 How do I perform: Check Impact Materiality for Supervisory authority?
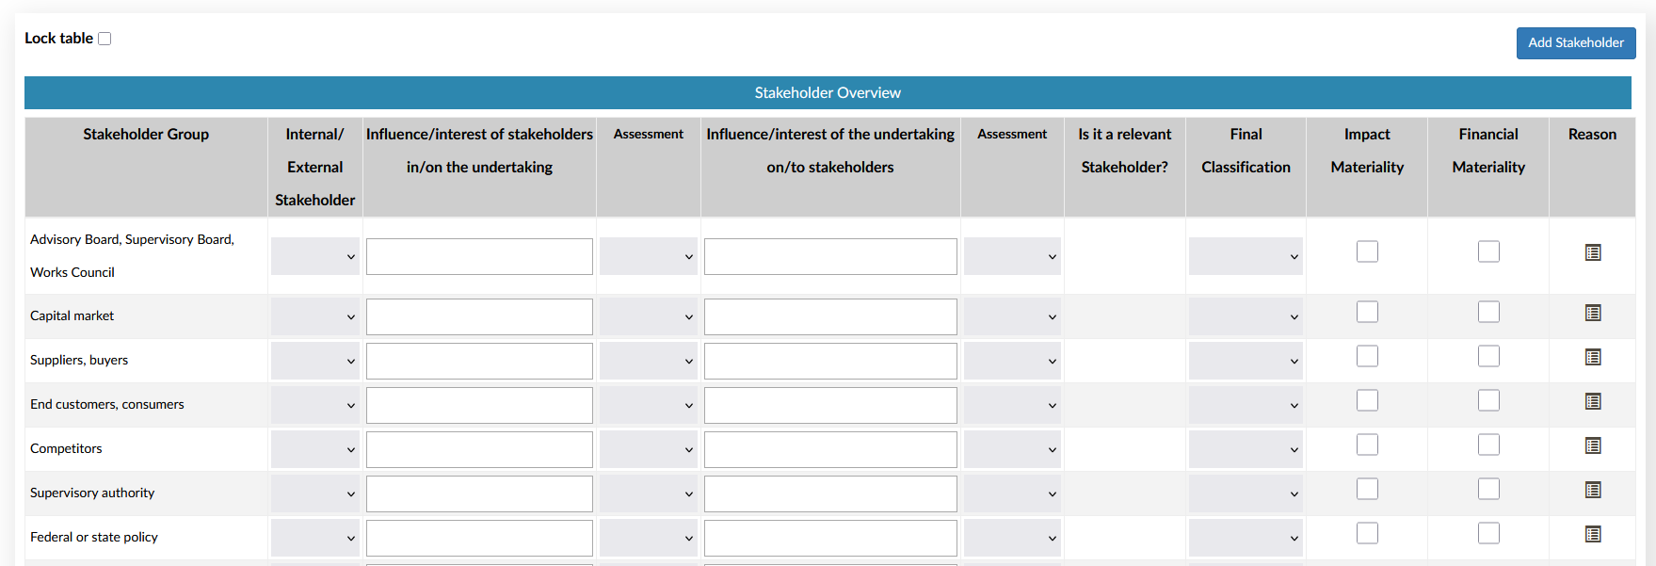pyautogui.click(x=1367, y=489)
